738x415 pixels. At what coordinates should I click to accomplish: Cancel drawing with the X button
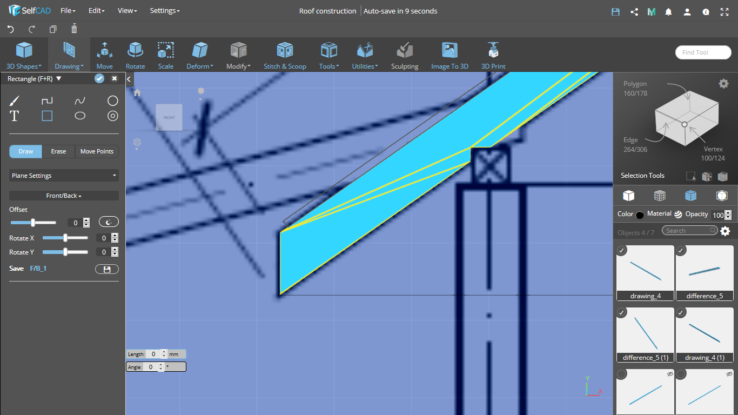click(x=115, y=79)
